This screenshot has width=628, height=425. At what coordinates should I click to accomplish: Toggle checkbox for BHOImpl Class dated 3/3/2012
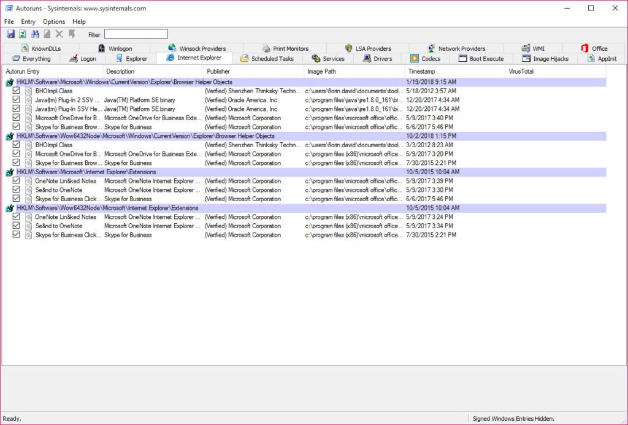tap(16, 144)
